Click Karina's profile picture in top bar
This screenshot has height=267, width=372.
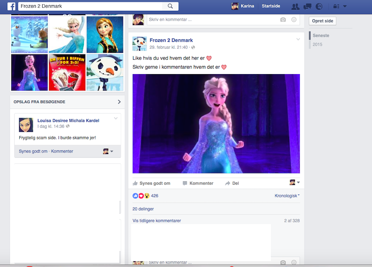pos(235,6)
